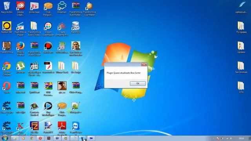
Task: Select the Adobe Creative Cloud shortcut
Action: (20, 9)
